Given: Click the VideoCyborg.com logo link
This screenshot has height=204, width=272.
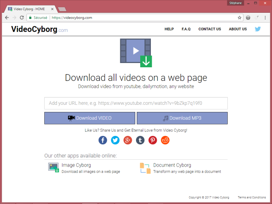Looking at the screenshot, I should (40, 29).
